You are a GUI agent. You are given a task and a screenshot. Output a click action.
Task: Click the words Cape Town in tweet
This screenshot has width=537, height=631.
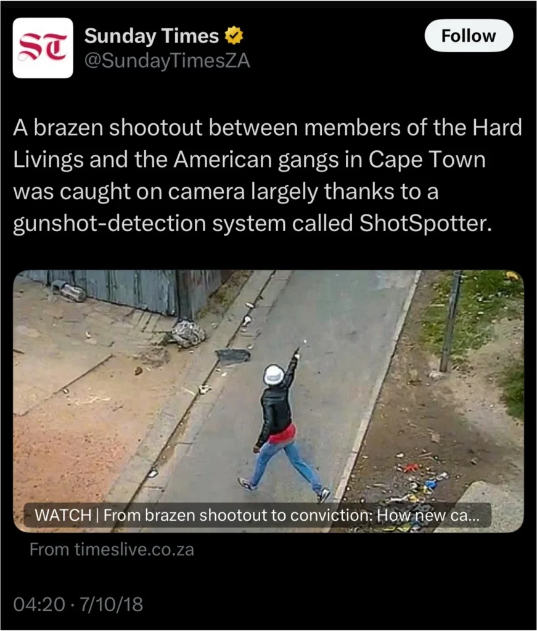click(x=427, y=160)
